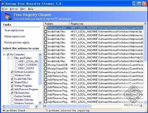This screenshot has width=148, height=113.
Task: Click the app icon in title bar
Action: 3,4
